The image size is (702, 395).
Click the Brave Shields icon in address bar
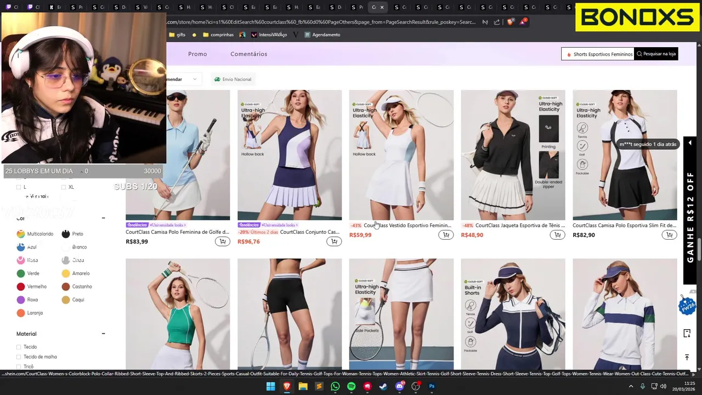point(510,22)
